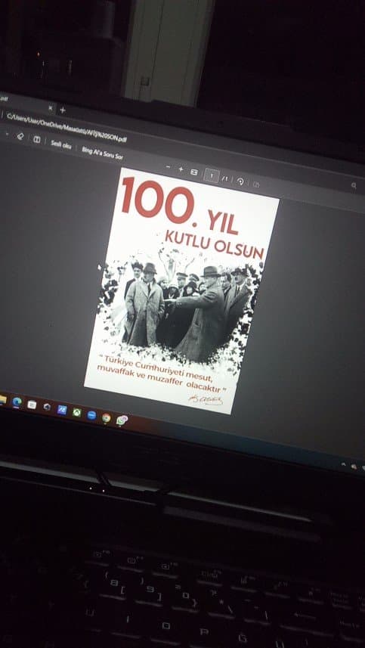Open the PDF search magnifier

(354, 185)
